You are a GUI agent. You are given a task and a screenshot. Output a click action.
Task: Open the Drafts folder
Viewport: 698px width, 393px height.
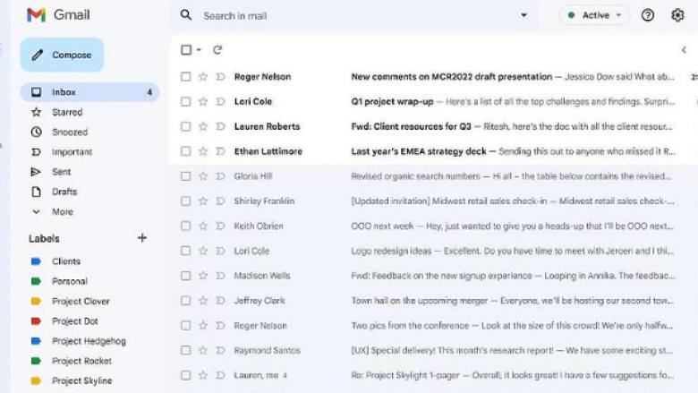[x=64, y=192]
